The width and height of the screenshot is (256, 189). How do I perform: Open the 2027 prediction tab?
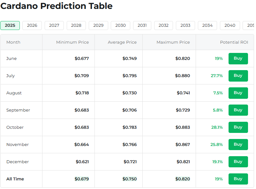(x=54, y=25)
